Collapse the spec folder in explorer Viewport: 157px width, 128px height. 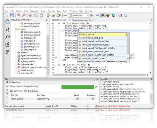16,29
